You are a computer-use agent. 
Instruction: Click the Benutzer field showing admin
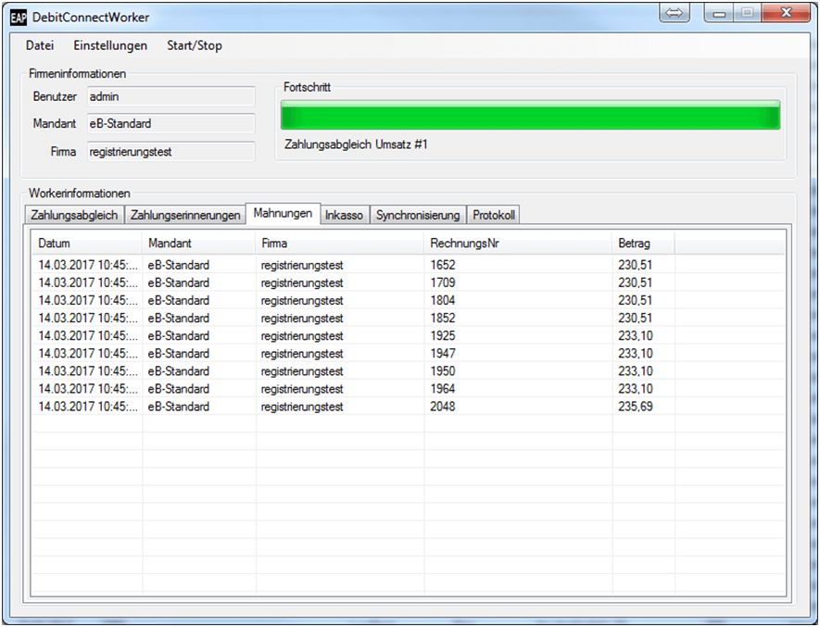click(x=170, y=96)
